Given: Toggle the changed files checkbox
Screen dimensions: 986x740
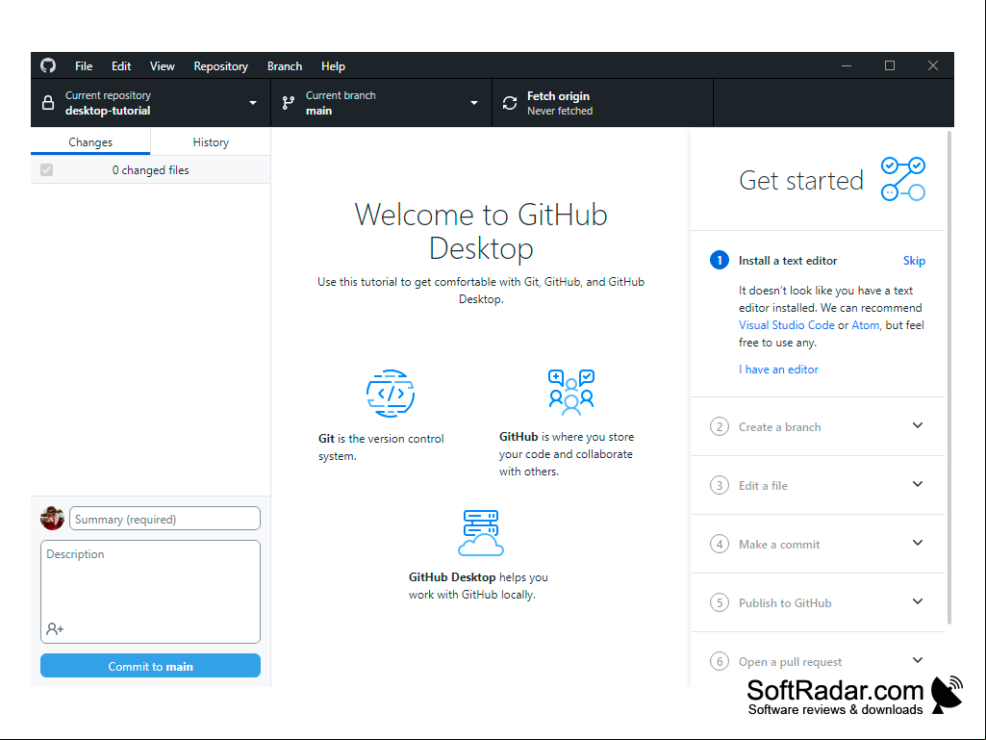Looking at the screenshot, I should pos(46,170).
